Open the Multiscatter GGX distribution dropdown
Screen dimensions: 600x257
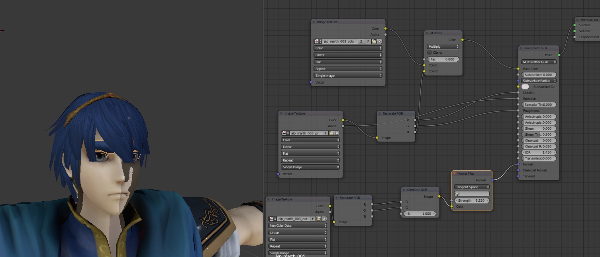point(539,62)
